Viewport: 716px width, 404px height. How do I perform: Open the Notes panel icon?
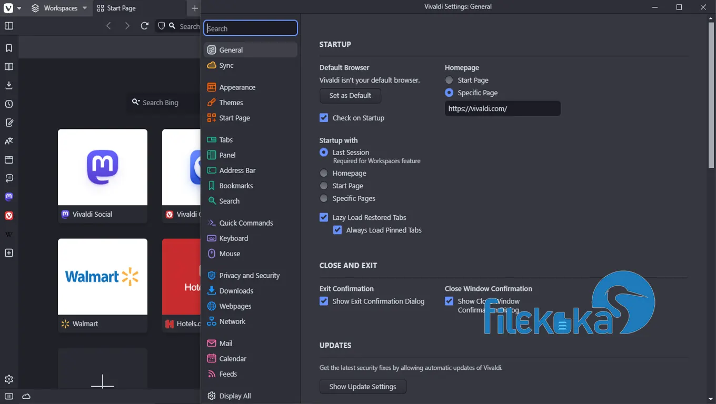click(9, 123)
